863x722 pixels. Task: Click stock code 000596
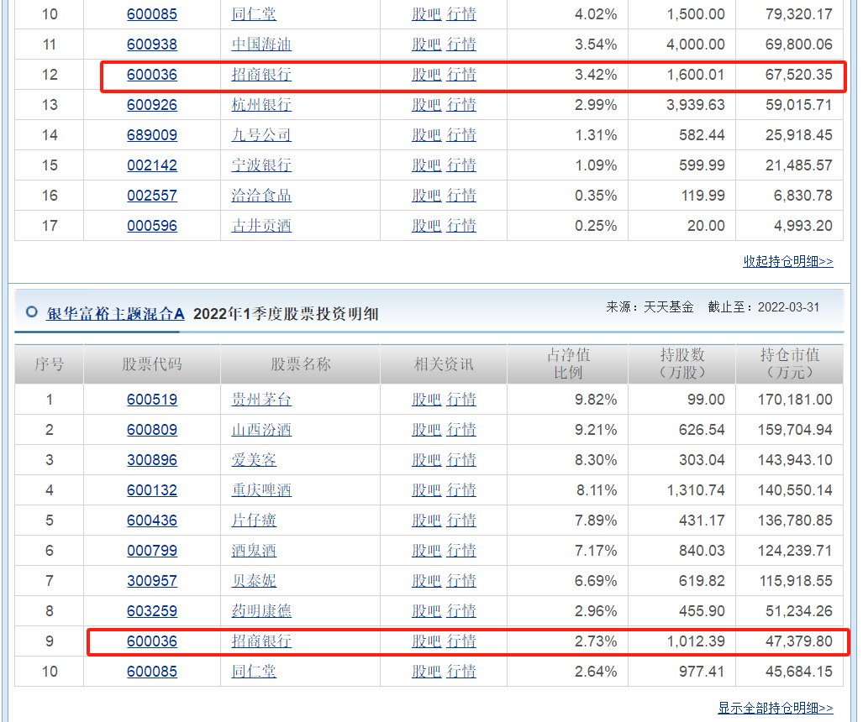pos(152,226)
